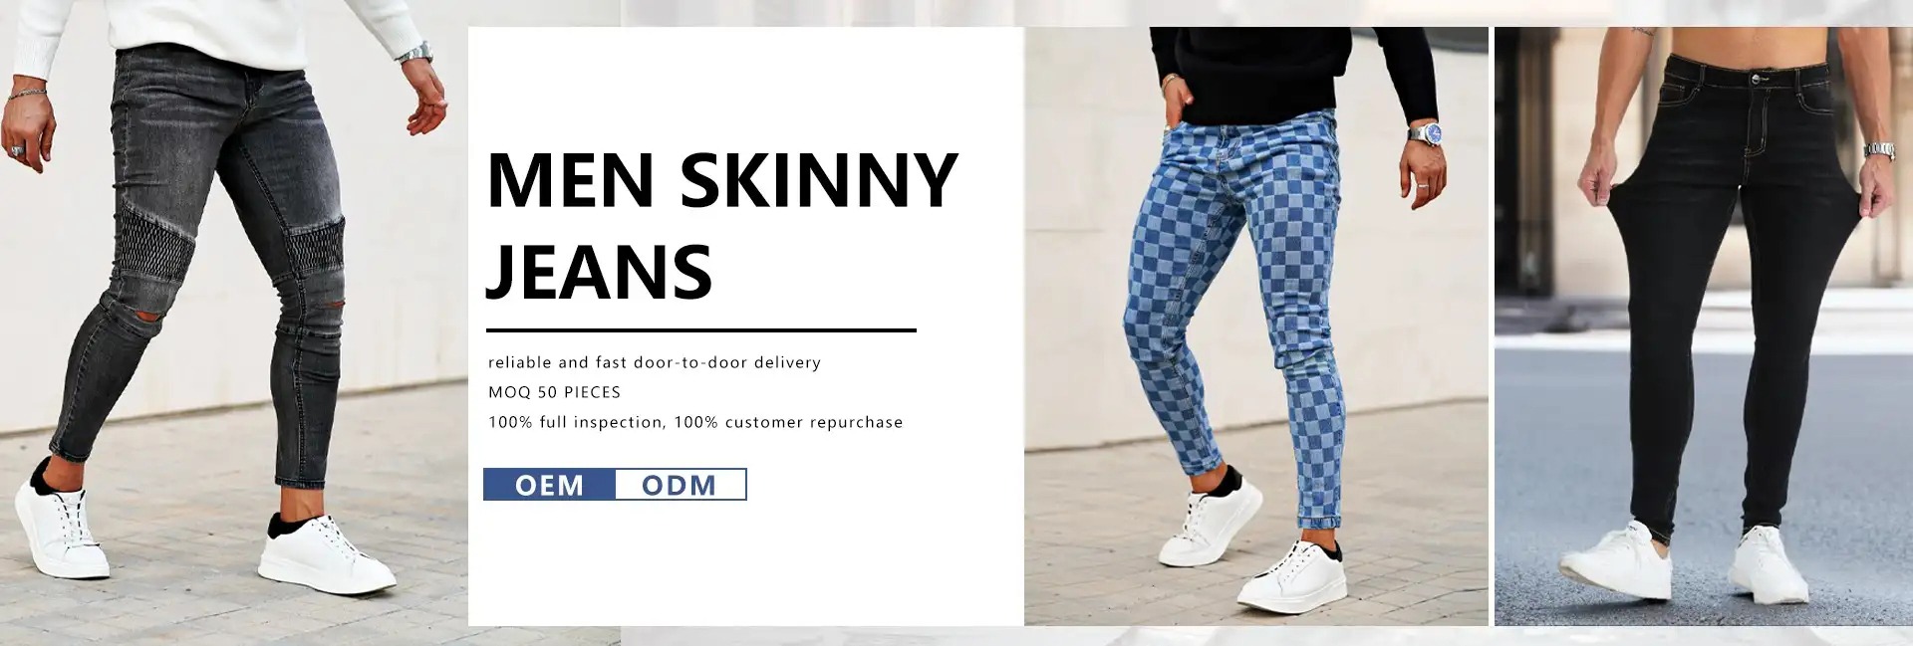Viewport: 1913px width, 646px height.
Task: Click the silver watch on black jeans model
Action: [1880, 150]
